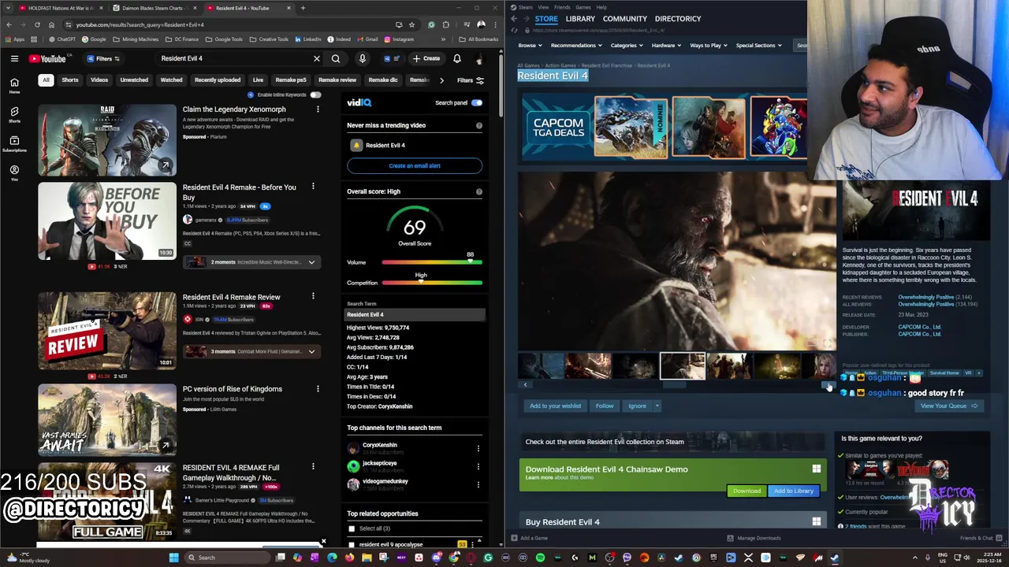Expand 2 moments under Before You Buy
Screen dimensions: 1009x567
[311, 262]
